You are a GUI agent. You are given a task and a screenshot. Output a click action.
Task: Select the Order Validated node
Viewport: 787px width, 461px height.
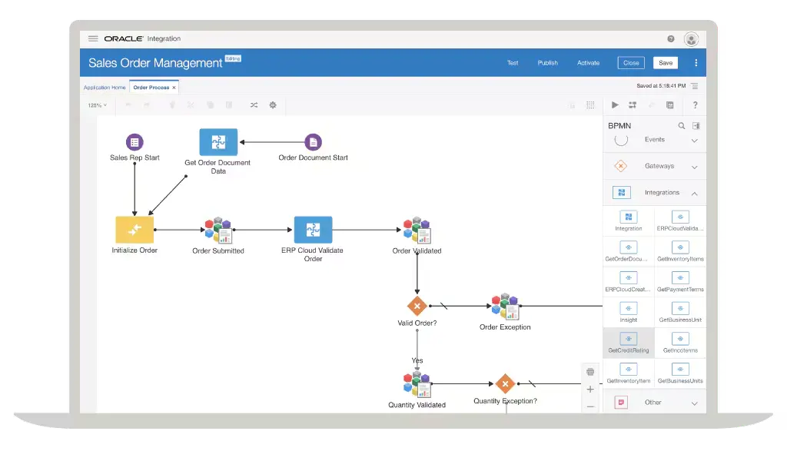(x=417, y=230)
